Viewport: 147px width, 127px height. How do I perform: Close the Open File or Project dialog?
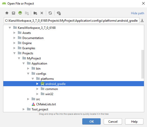(143, 3)
